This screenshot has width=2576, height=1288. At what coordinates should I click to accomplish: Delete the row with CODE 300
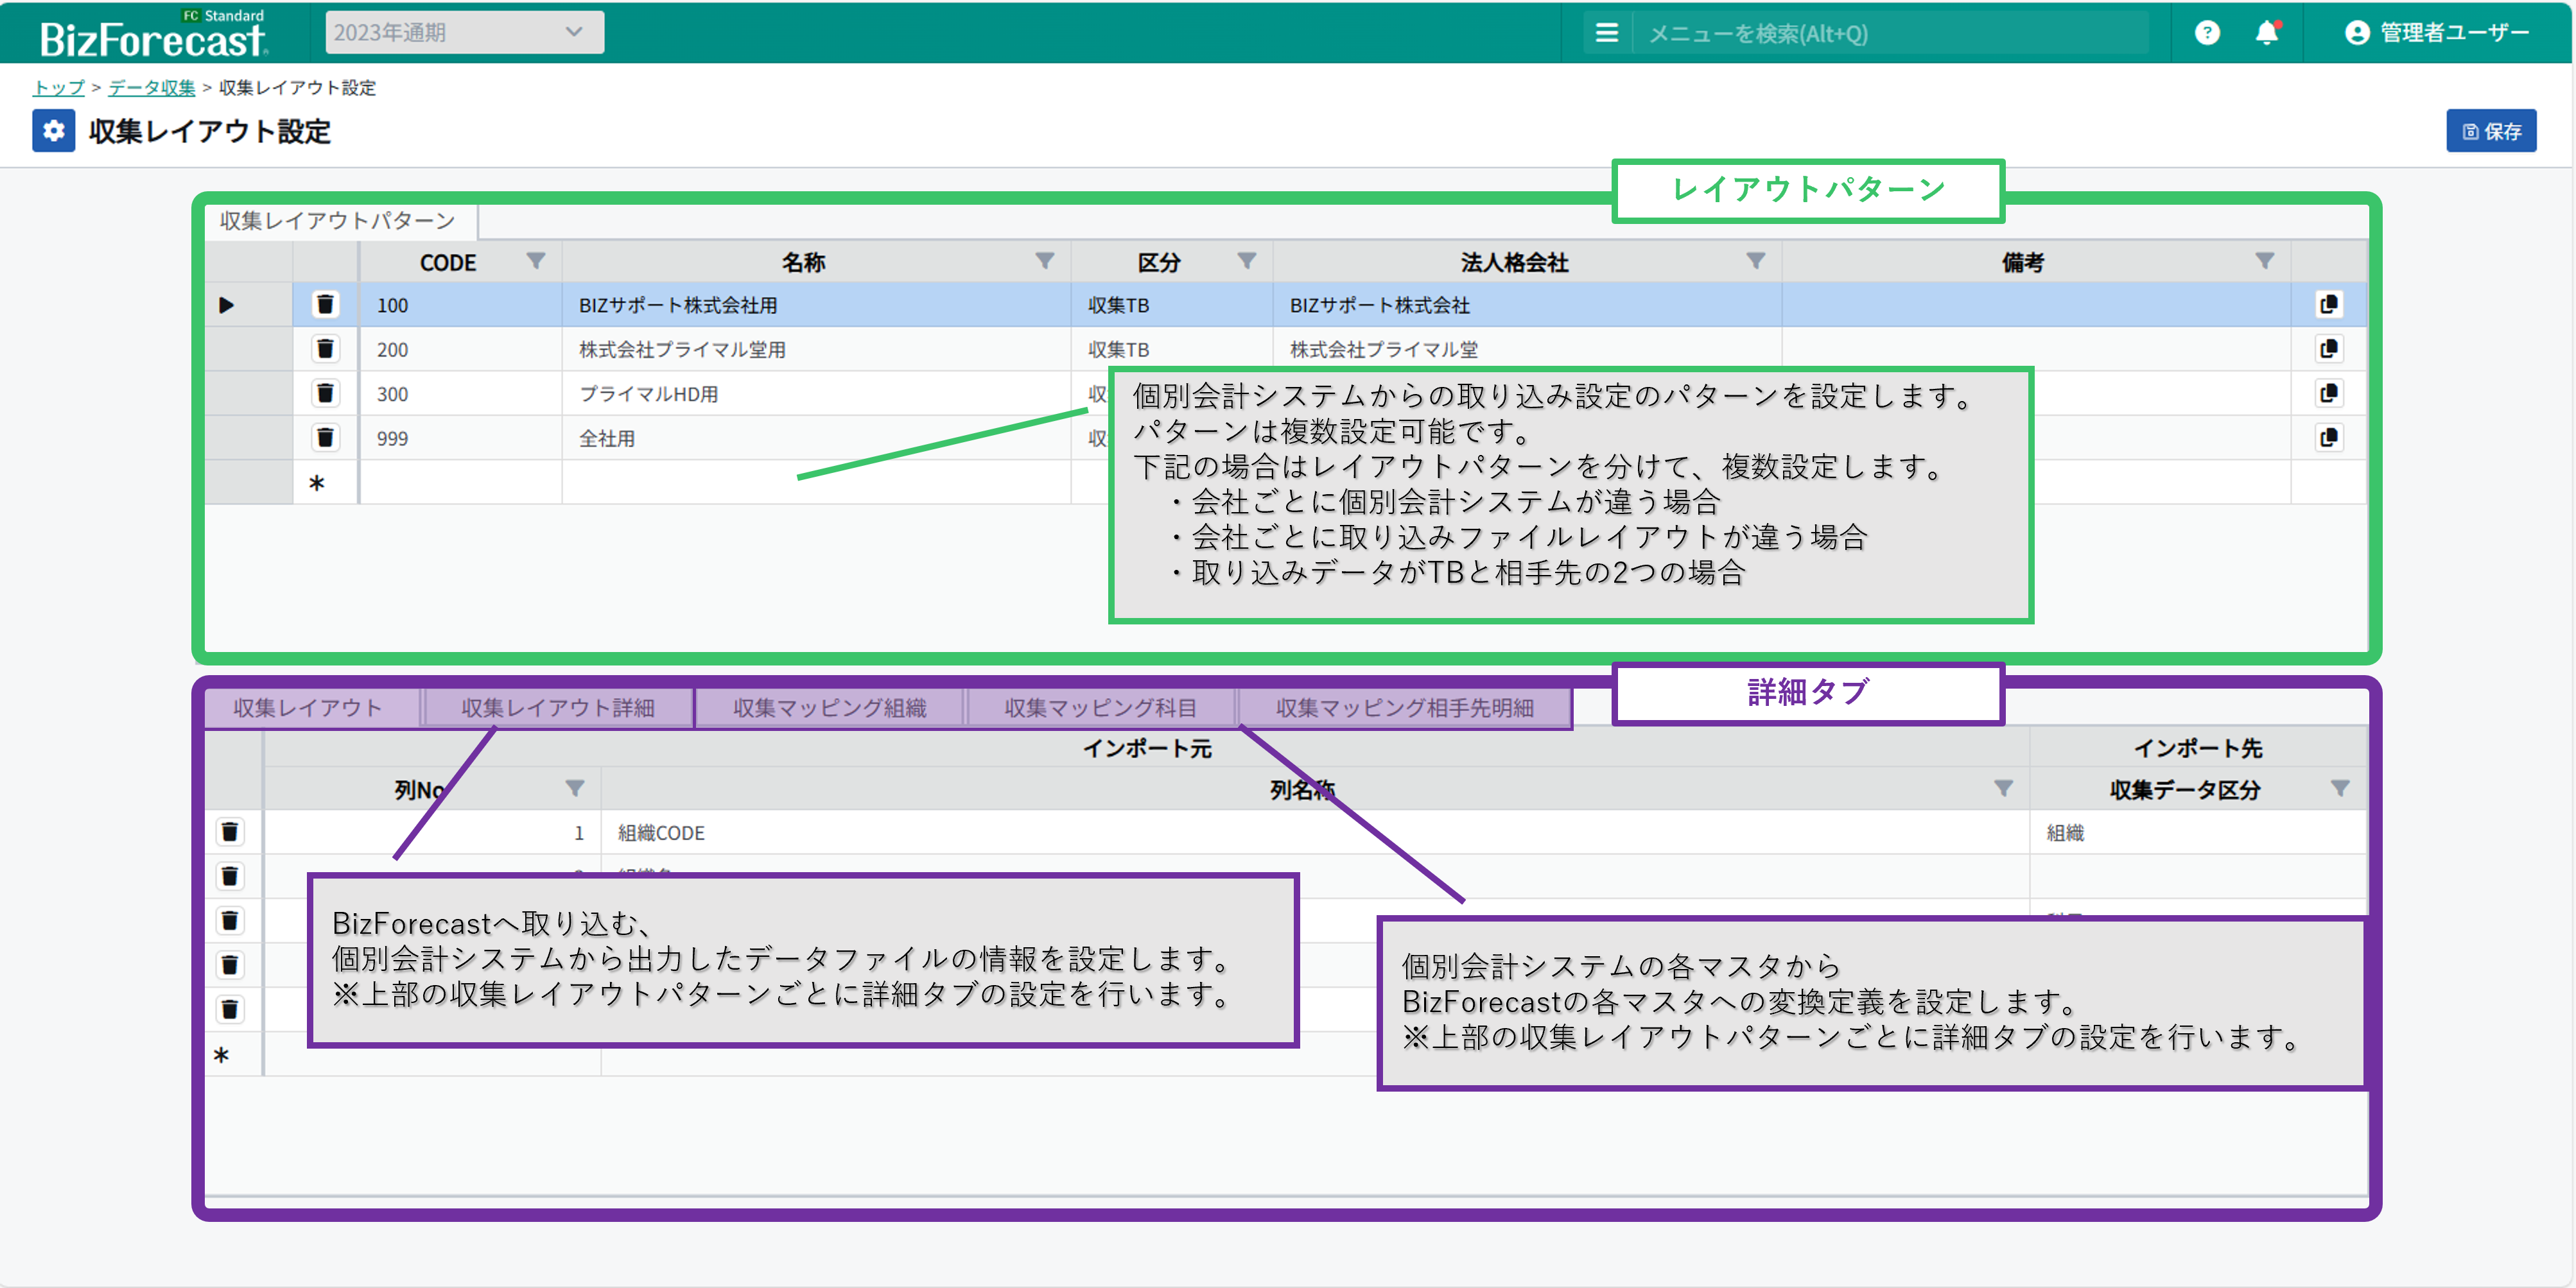click(x=325, y=393)
